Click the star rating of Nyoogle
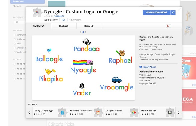 click(x=49, y=20)
